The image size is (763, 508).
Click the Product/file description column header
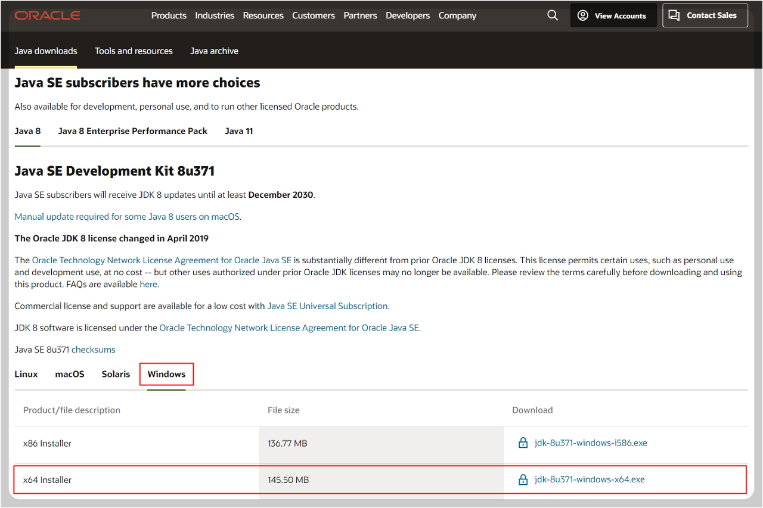(x=72, y=410)
